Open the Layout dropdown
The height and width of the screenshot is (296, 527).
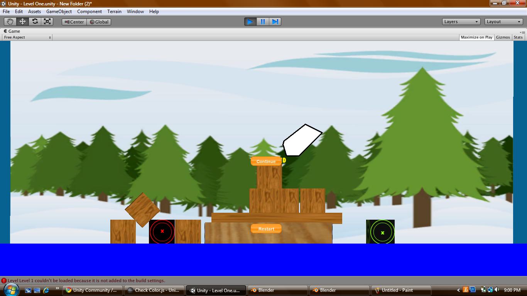point(503,22)
